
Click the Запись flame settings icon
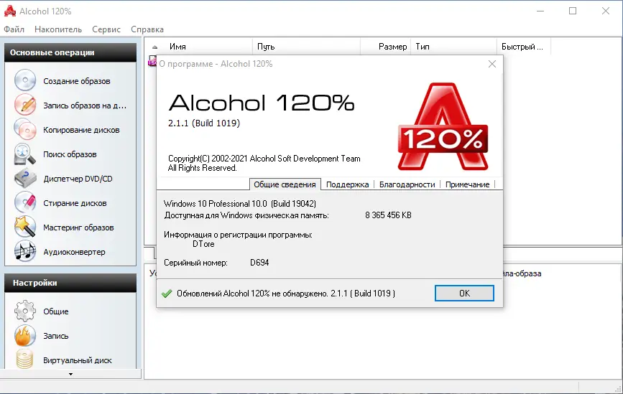(25, 336)
